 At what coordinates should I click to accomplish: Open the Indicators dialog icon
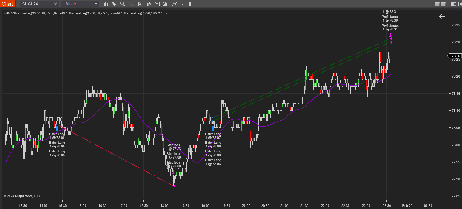click(166, 4)
